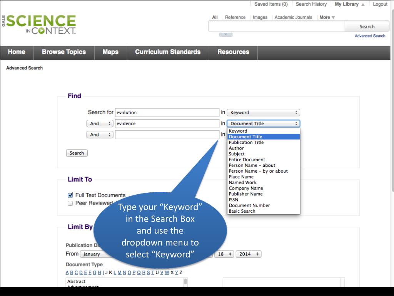Click the search field containing evolution
Viewport: 394px width, 296px height.
click(167, 113)
